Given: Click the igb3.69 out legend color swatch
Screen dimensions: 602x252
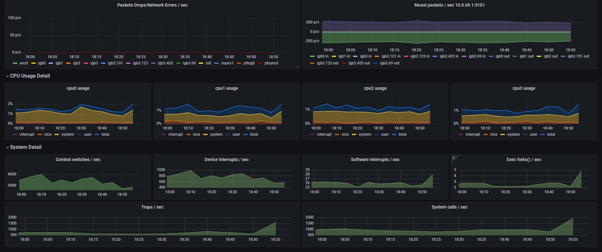Looking at the screenshot, I should [375, 63].
